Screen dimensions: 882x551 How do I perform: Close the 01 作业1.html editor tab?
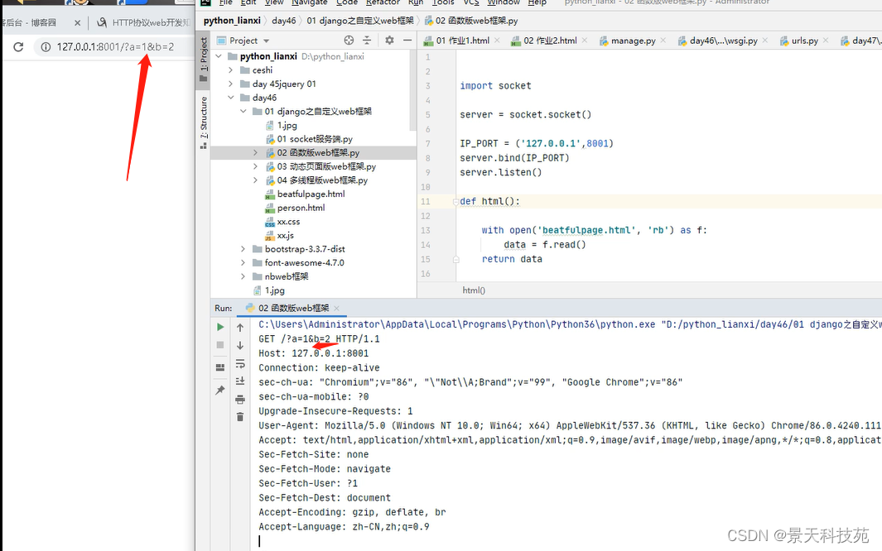tap(497, 41)
